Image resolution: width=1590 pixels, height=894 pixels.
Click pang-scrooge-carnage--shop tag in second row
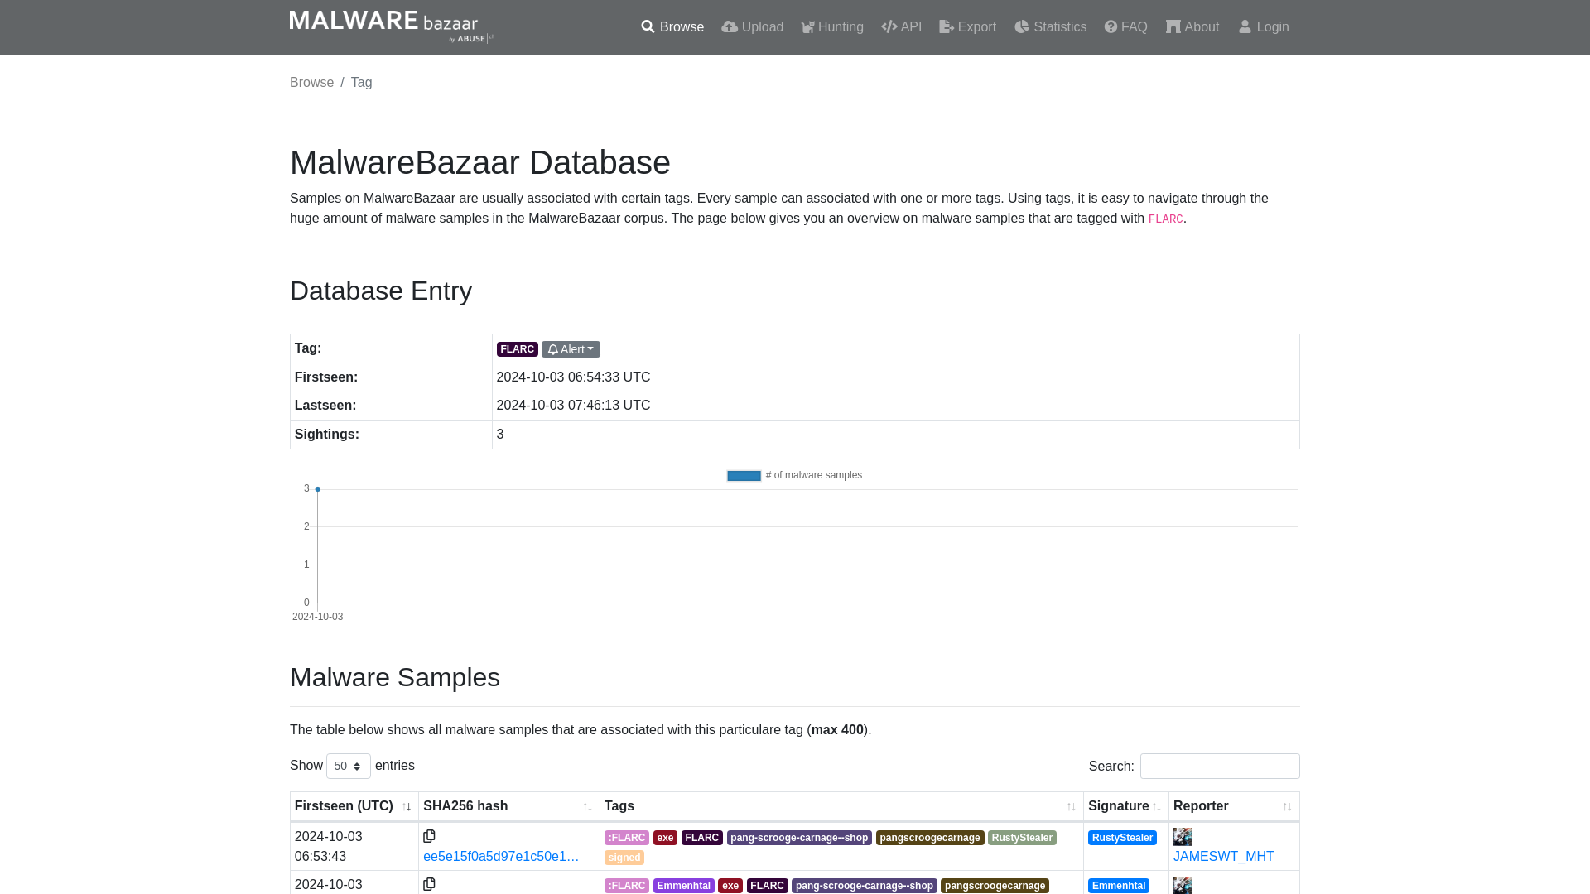tap(865, 886)
